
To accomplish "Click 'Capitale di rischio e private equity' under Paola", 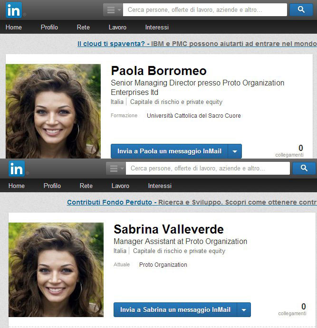I will click(x=176, y=102).
